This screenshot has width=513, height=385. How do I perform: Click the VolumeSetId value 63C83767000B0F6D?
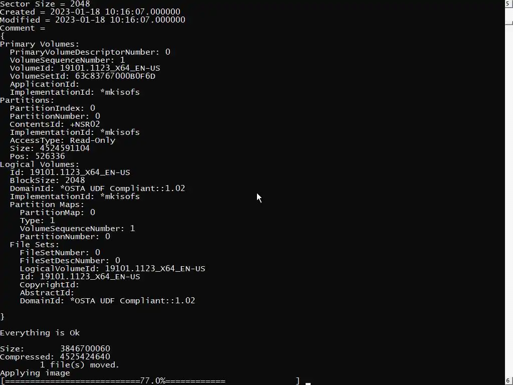point(115,76)
